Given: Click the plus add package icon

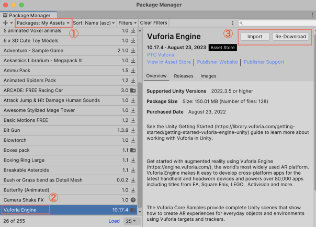Looking at the screenshot, I should (5, 23).
